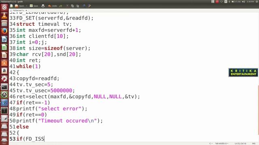The height and width of the screenshot is (145, 259).
Task: Open Software Updater dock icon
Action: (4, 95)
